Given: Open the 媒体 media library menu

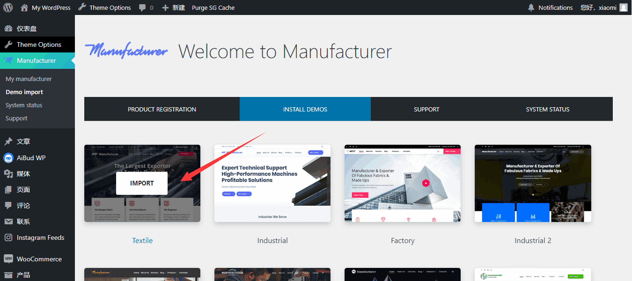Looking at the screenshot, I should tap(23, 174).
